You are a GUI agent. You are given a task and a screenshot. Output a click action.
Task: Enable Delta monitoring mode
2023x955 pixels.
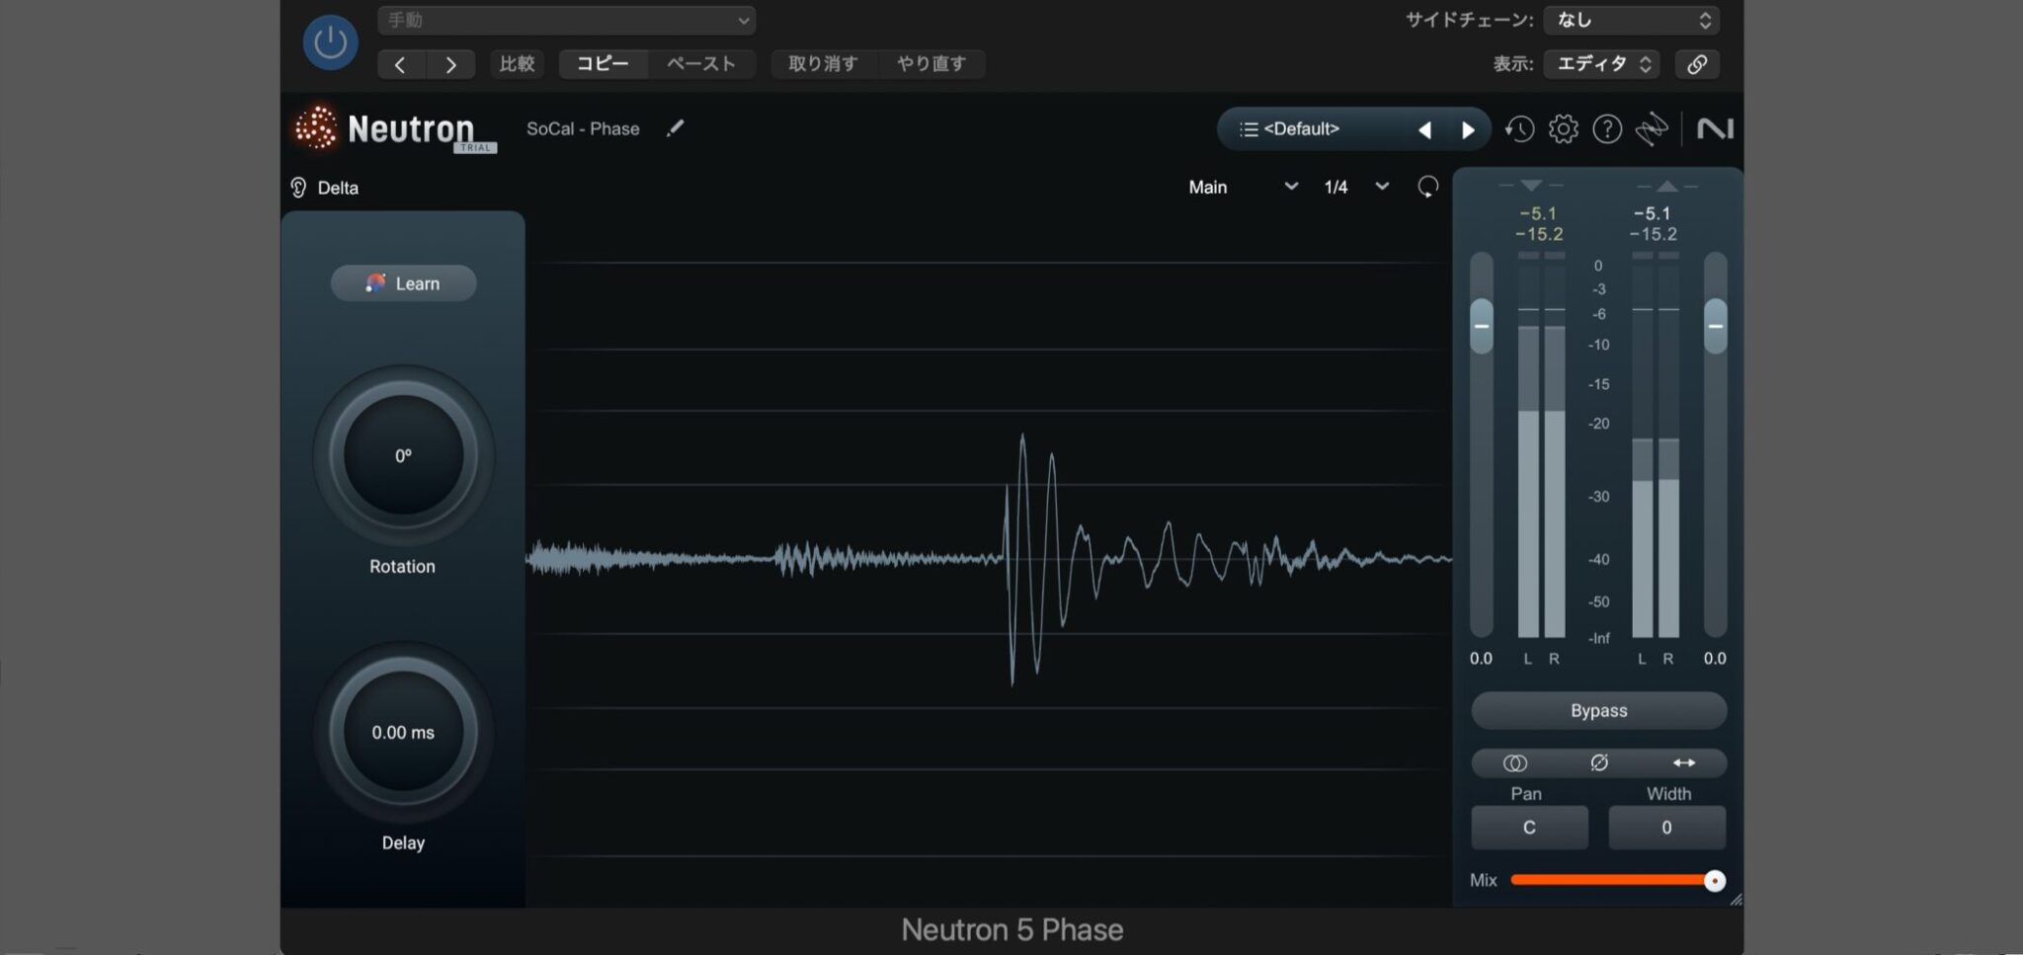[x=324, y=188]
